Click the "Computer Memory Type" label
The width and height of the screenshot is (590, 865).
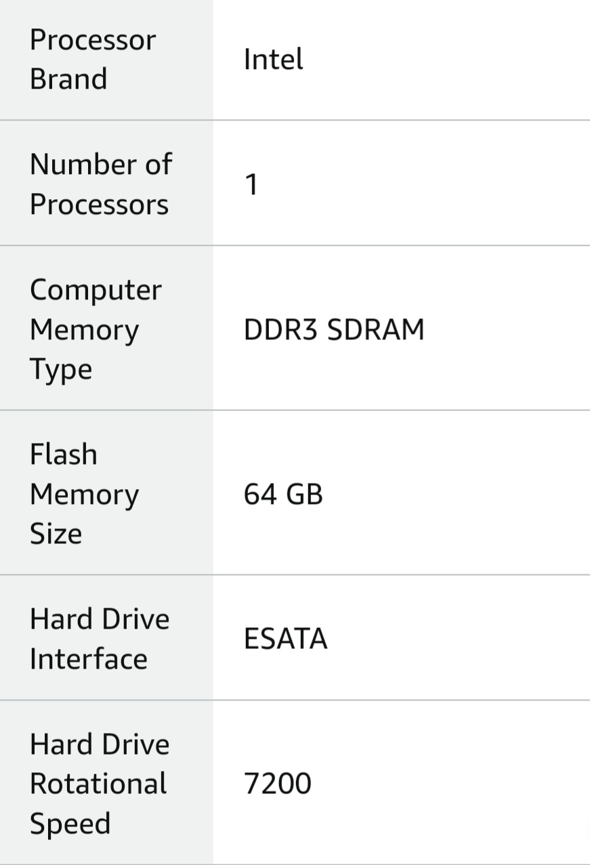click(x=96, y=329)
